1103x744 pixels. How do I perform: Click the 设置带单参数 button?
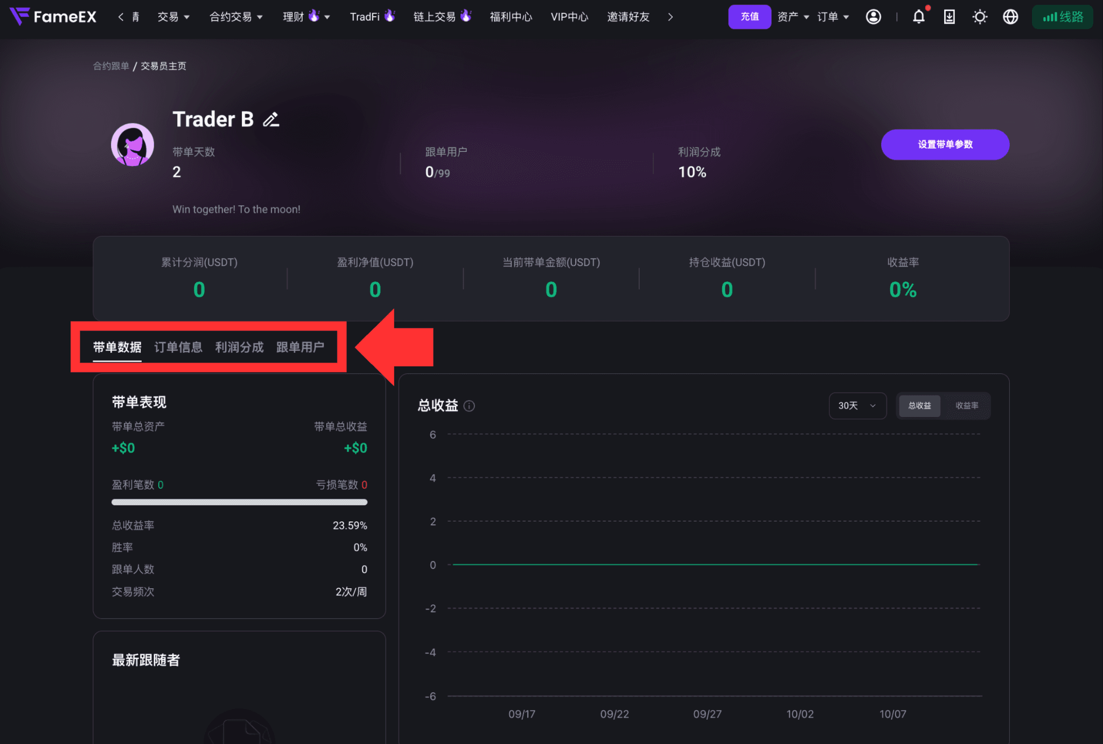tap(945, 144)
